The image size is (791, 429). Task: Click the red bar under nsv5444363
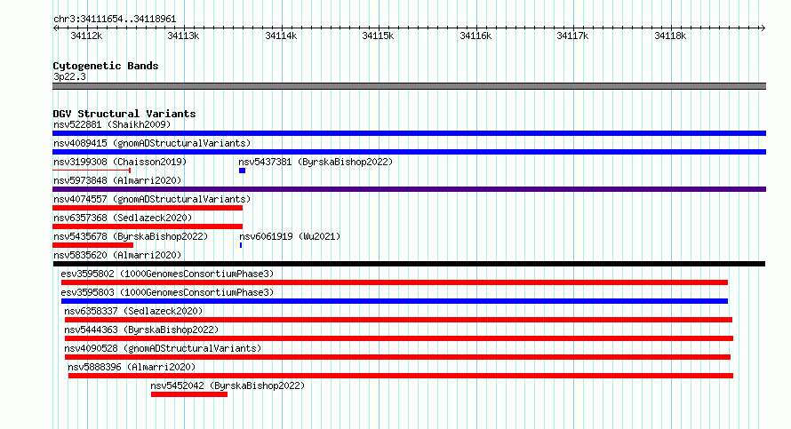coord(399,338)
